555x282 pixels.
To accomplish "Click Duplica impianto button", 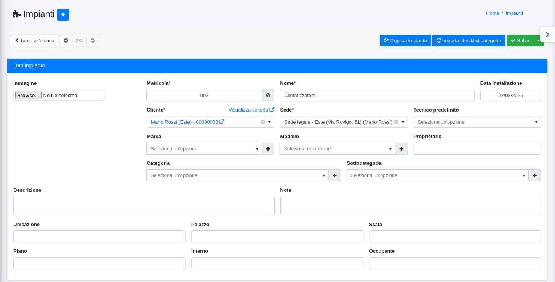I will [x=405, y=41].
